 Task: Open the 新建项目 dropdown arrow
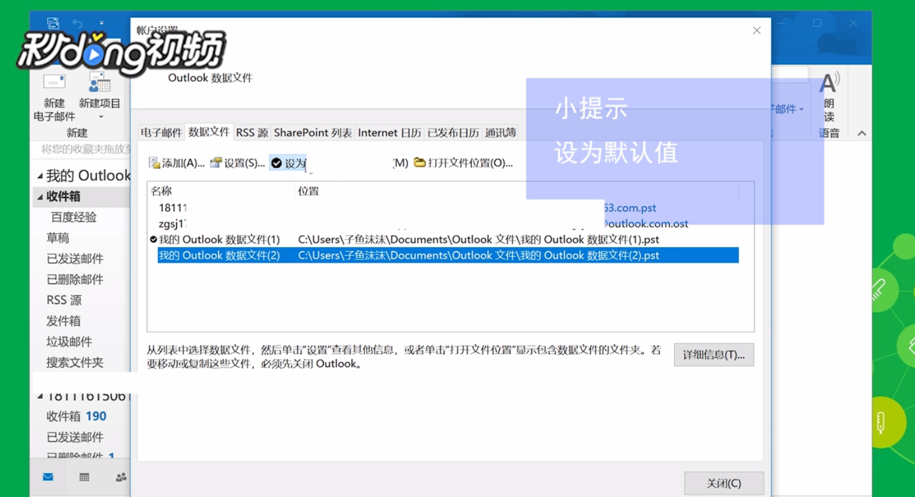point(101,118)
